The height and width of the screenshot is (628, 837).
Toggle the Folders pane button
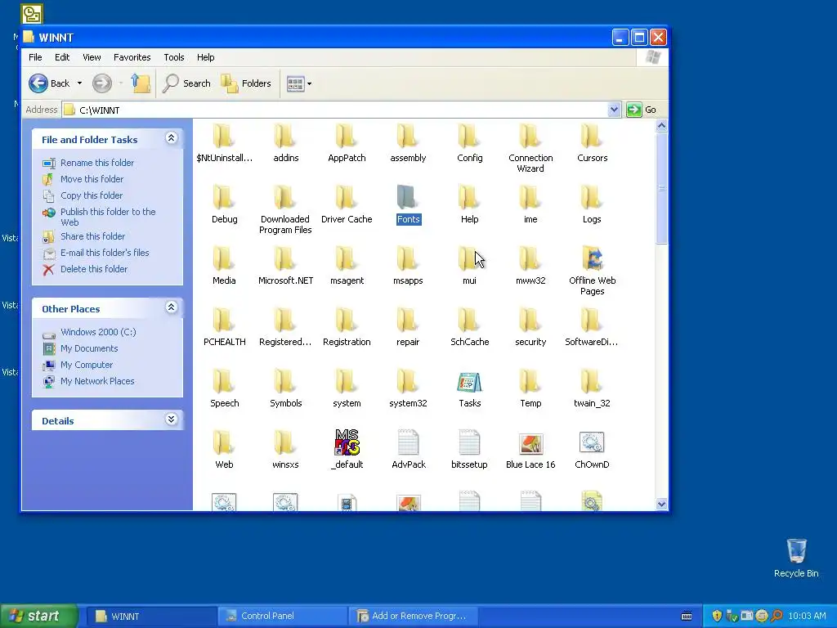(x=247, y=83)
